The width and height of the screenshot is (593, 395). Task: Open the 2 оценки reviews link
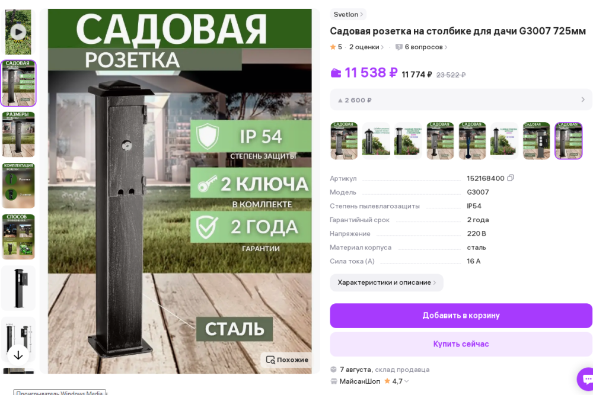(x=366, y=47)
